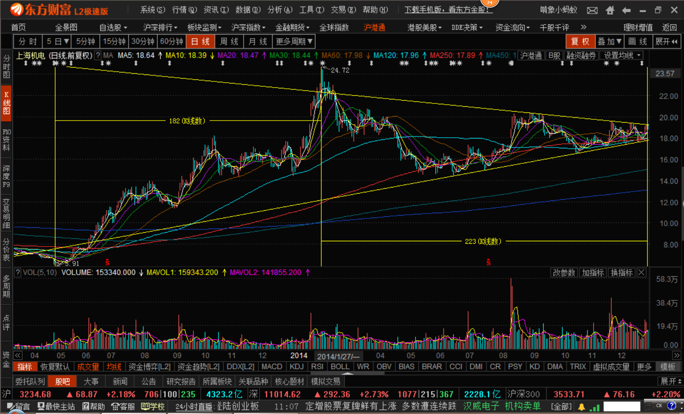
Task: Expand 板块监测 dropdown
Action: pos(204,27)
